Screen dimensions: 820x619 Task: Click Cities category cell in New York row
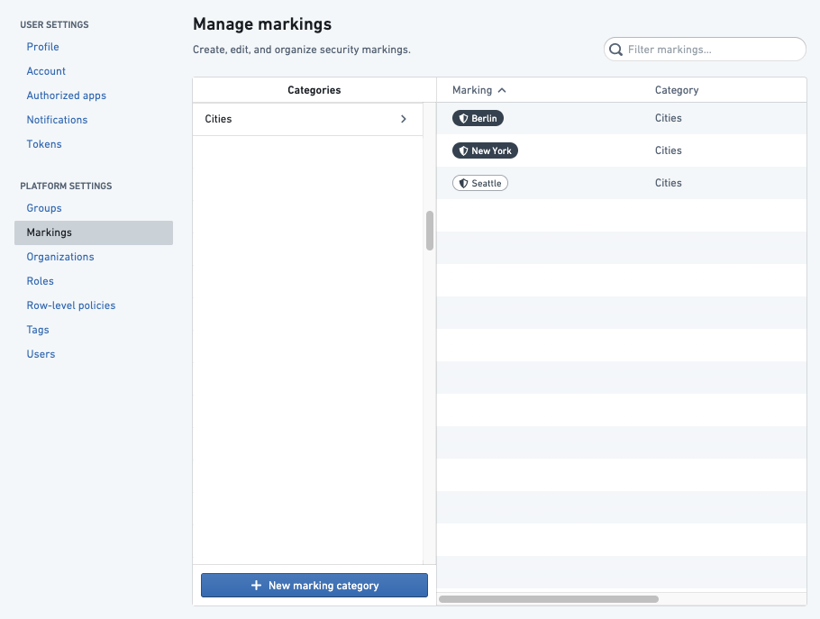(x=669, y=150)
